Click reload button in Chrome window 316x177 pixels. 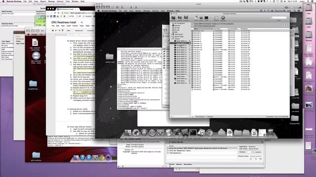tap(55, 13)
